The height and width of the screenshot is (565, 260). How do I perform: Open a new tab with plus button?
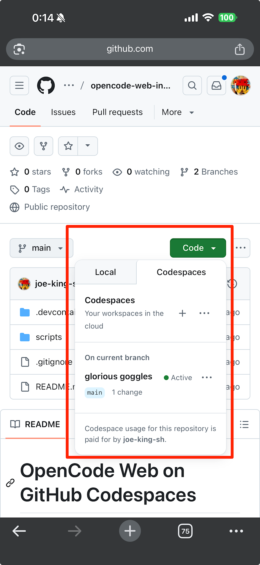coord(130,531)
